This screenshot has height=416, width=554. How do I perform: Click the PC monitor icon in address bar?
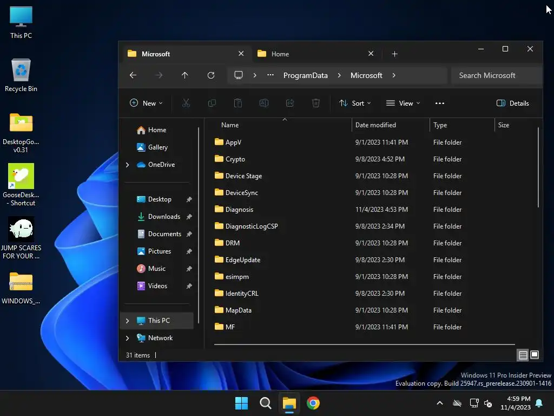239,75
